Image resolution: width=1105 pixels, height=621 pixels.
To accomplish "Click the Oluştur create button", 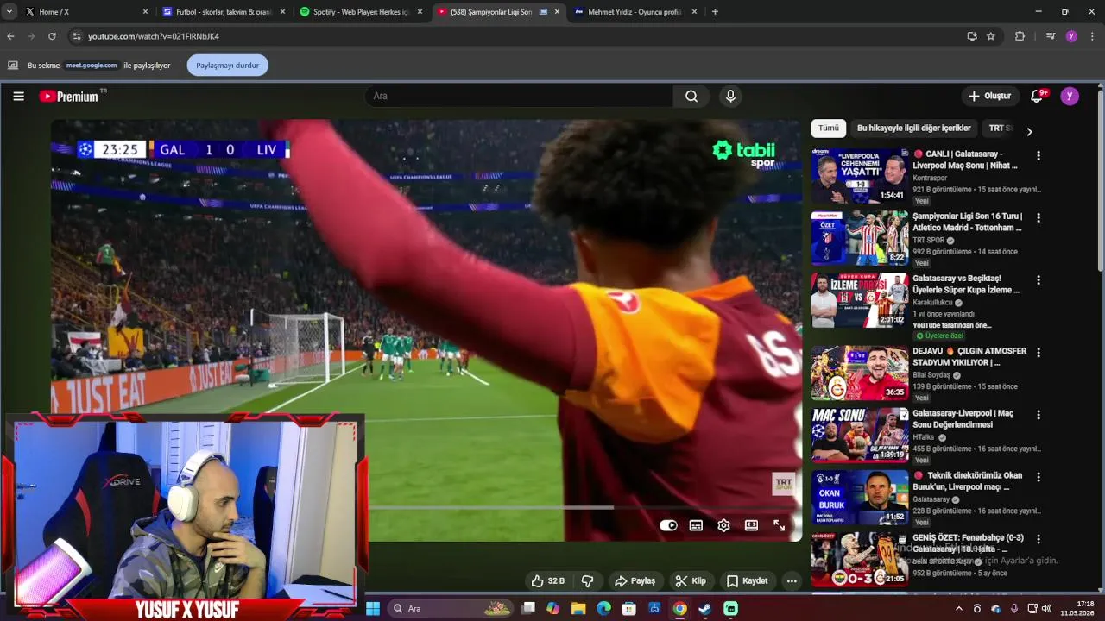I will point(989,97).
